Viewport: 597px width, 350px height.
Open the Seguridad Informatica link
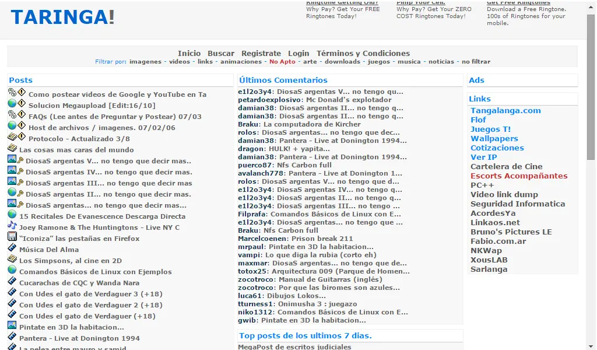tap(518, 204)
